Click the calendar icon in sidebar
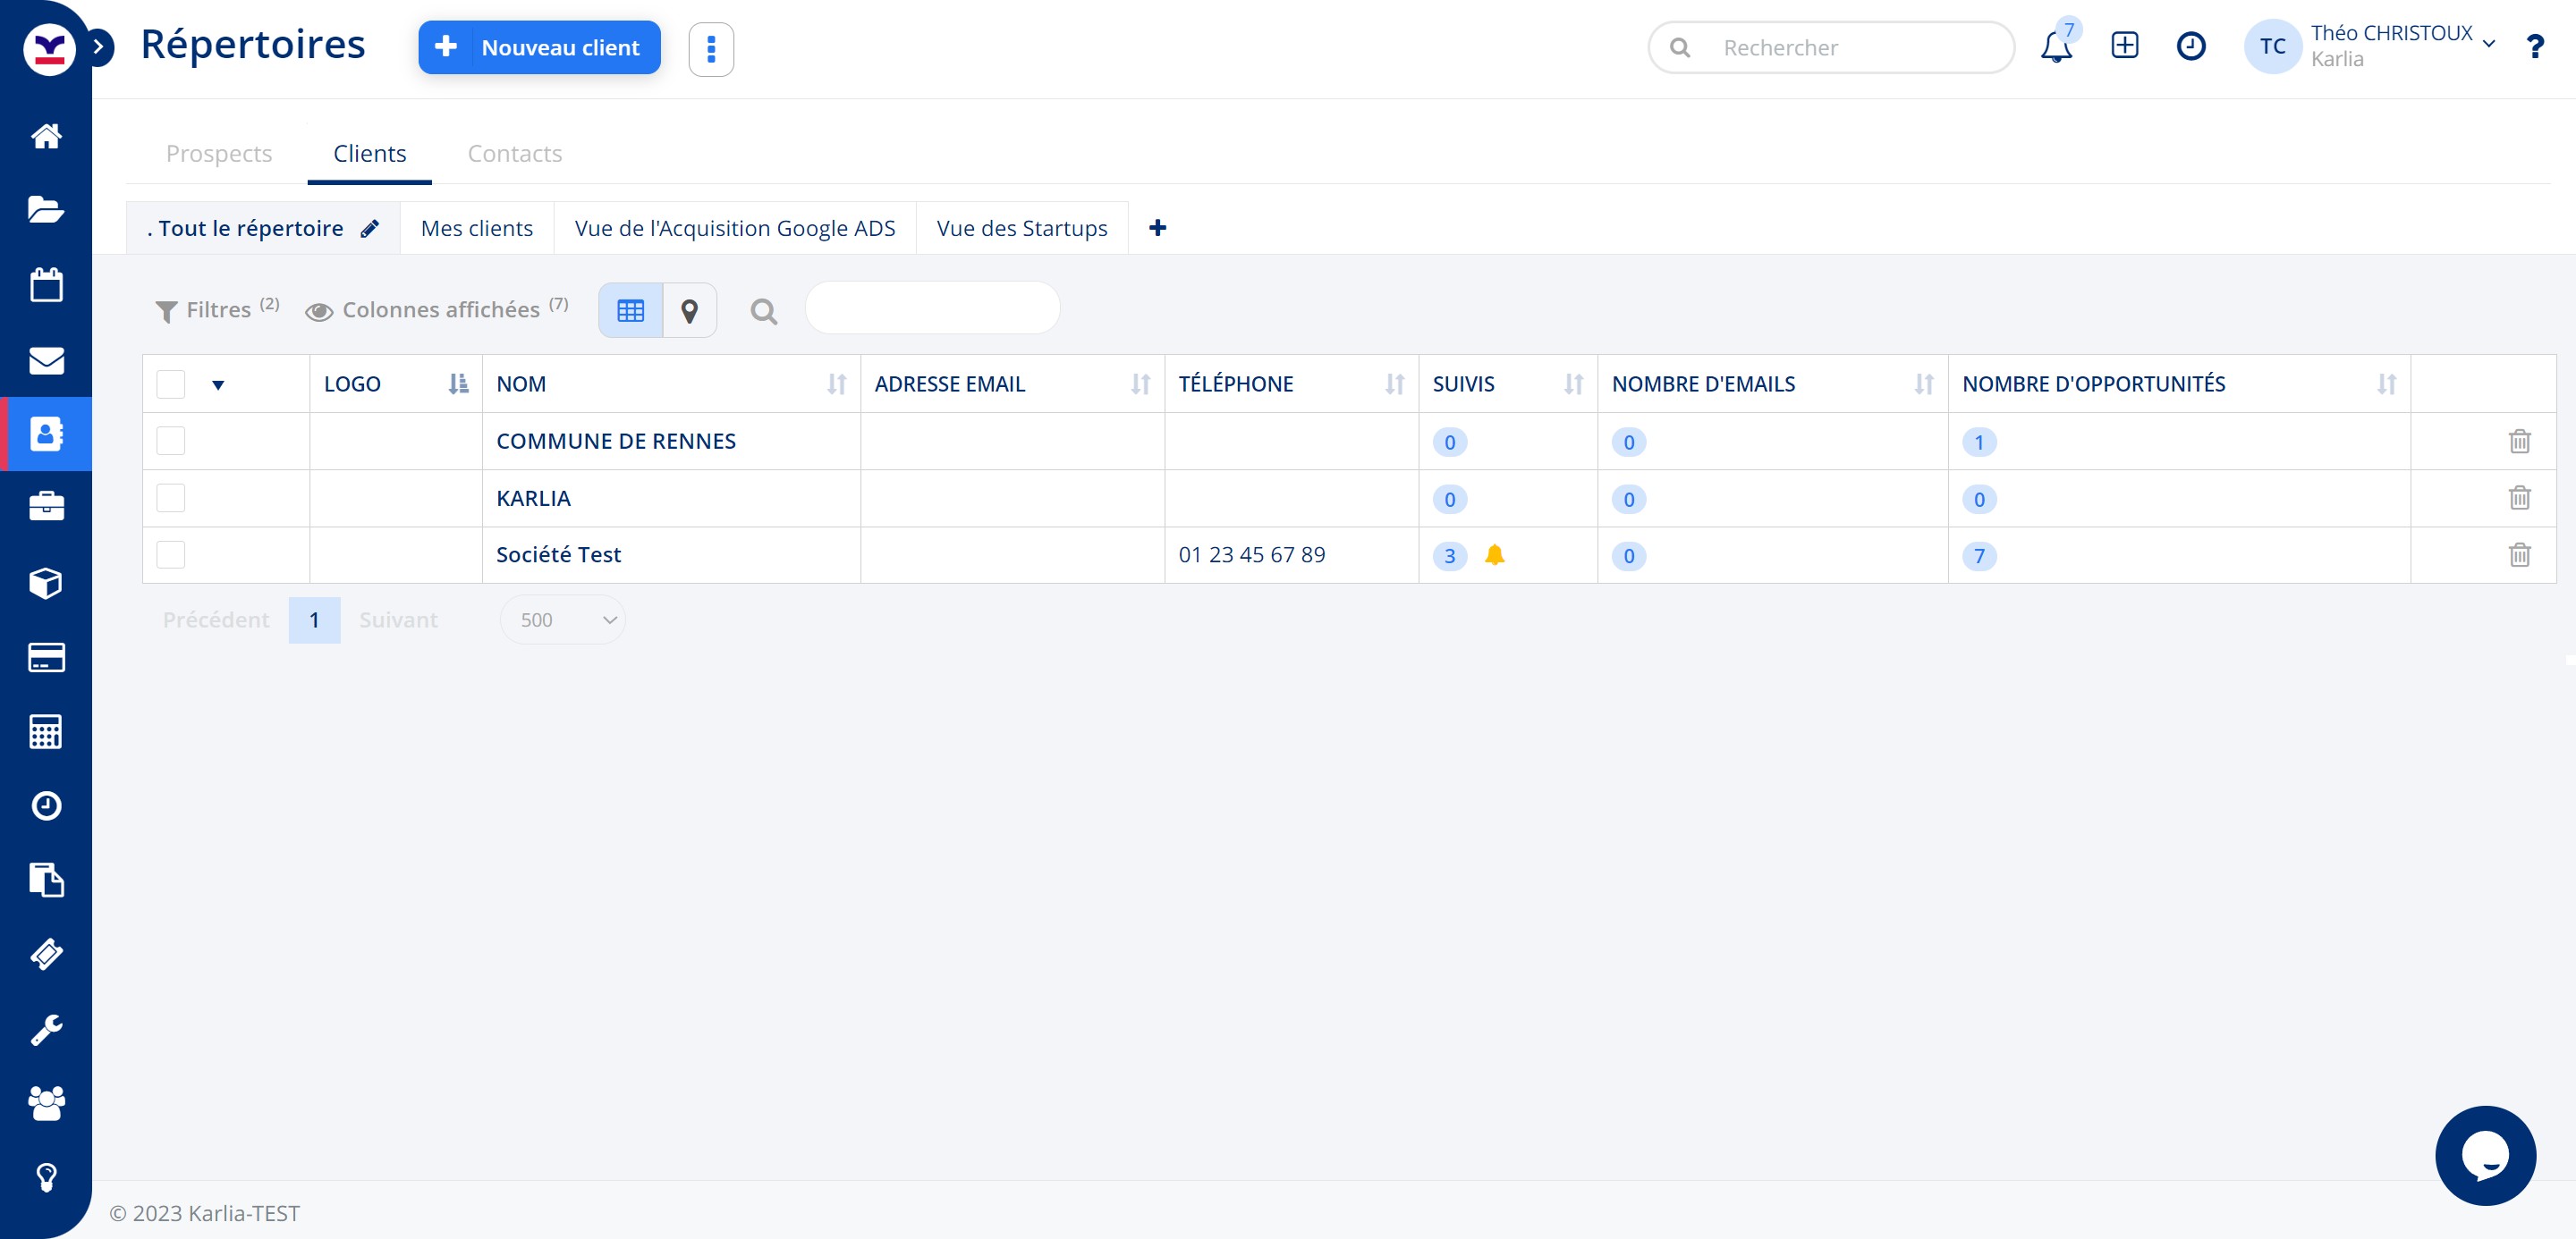This screenshot has height=1239, width=2576. click(x=46, y=285)
